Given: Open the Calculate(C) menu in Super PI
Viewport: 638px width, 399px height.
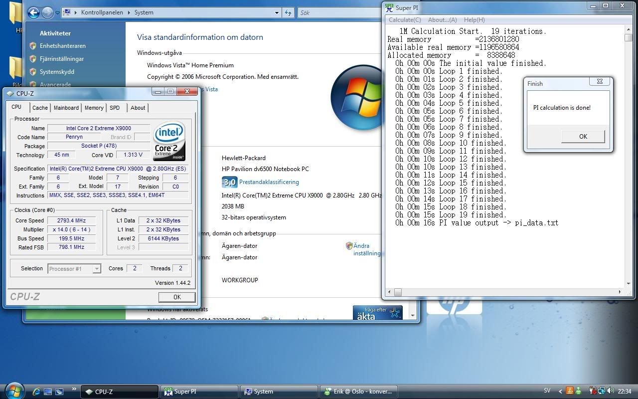Looking at the screenshot, I should pyautogui.click(x=405, y=20).
